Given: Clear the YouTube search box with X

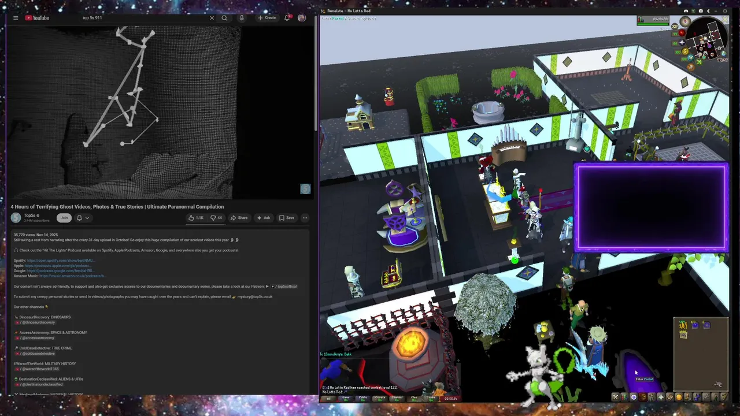Looking at the screenshot, I should (212, 18).
